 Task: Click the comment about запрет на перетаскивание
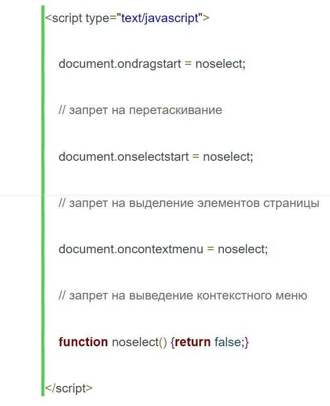coord(140,111)
